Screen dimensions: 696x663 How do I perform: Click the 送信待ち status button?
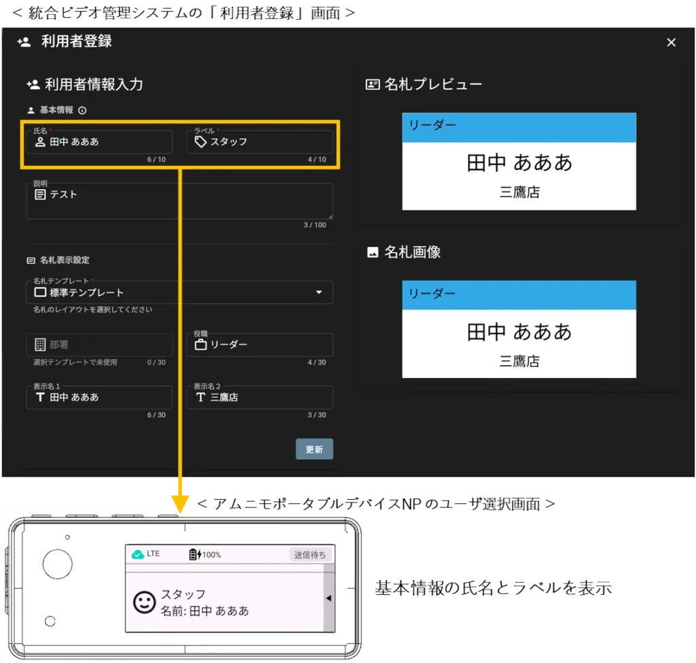310,555
